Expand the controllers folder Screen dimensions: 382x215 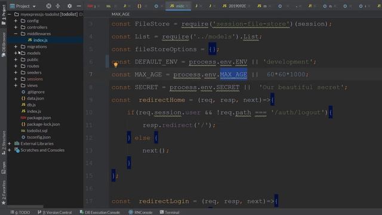(x=16, y=27)
